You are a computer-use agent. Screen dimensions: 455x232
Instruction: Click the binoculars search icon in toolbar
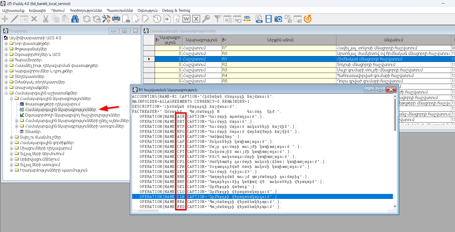[75, 19]
